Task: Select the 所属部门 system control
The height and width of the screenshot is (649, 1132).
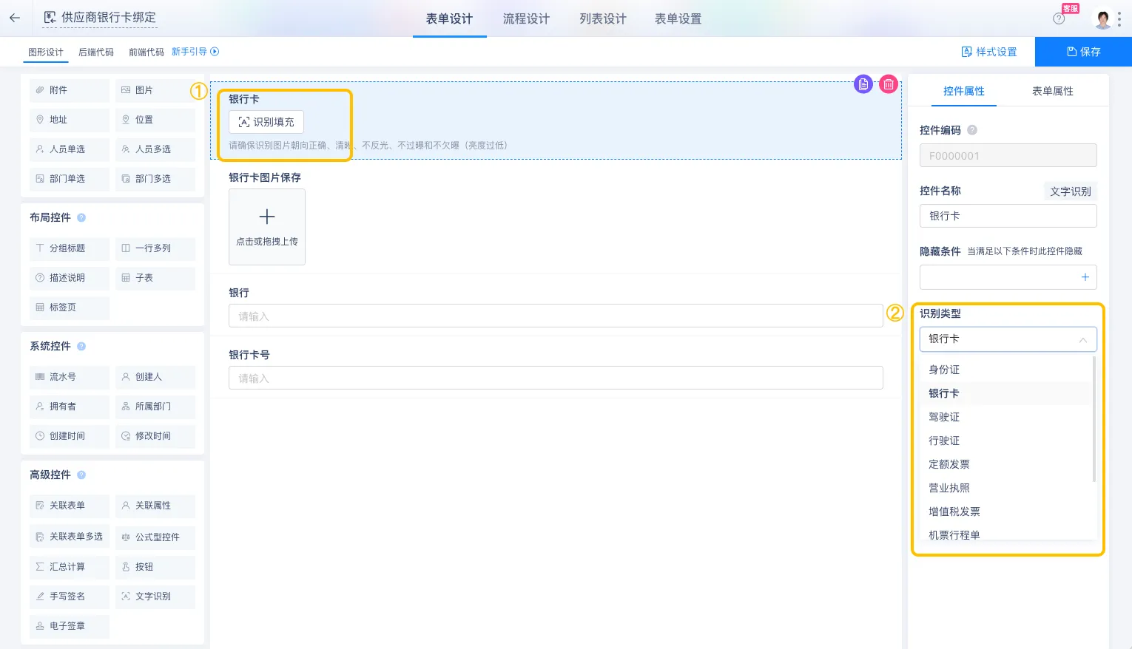Action: pyautogui.click(x=155, y=407)
